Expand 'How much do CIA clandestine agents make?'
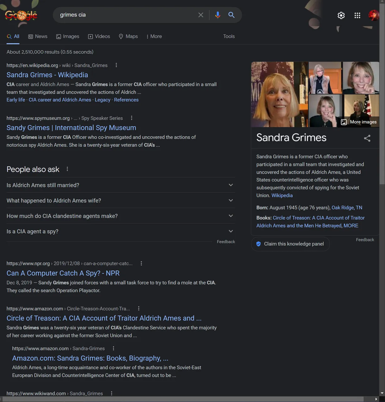 point(121,216)
